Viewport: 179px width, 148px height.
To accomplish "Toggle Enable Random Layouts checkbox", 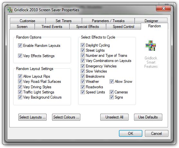I will (x=20, y=46).
